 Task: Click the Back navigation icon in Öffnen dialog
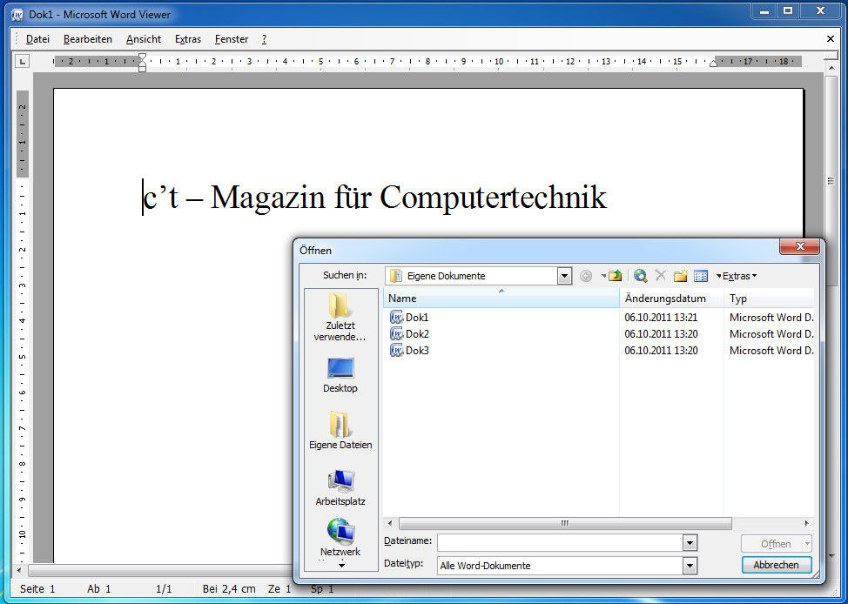click(x=586, y=276)
